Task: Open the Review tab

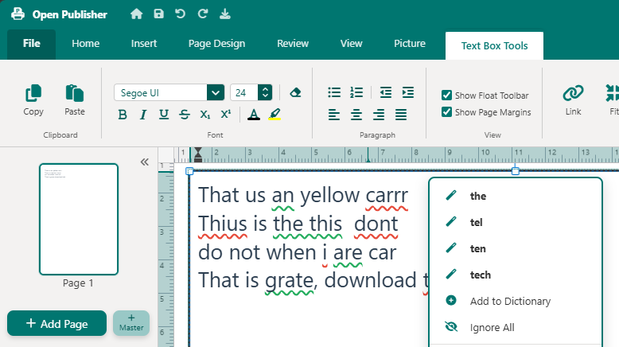Action: pyautogui.click(x=293, y=44)
